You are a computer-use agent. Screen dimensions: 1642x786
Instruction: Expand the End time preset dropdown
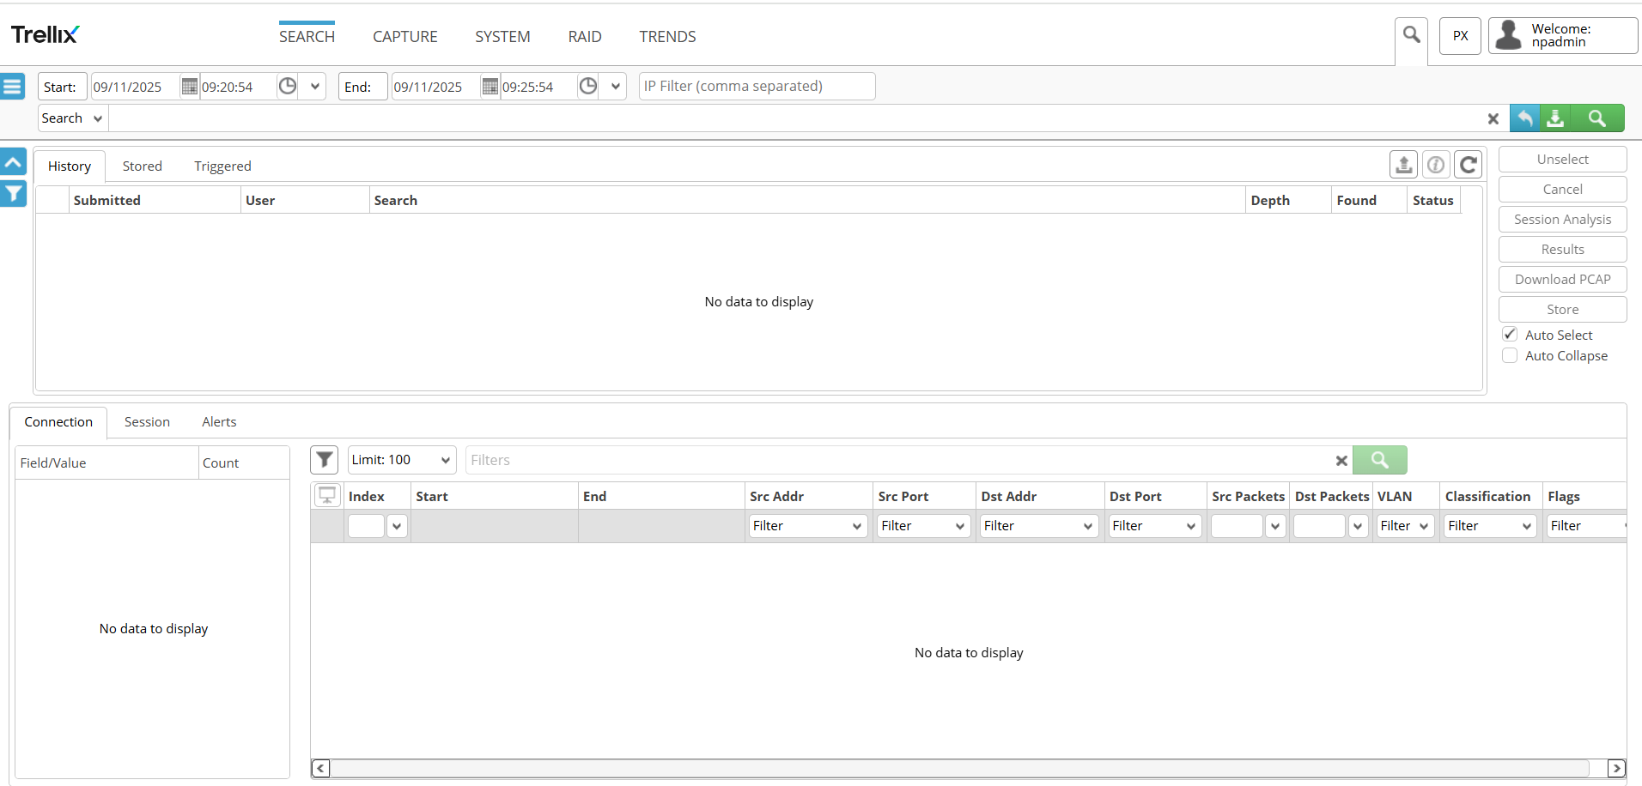click(x=616, y=87)
